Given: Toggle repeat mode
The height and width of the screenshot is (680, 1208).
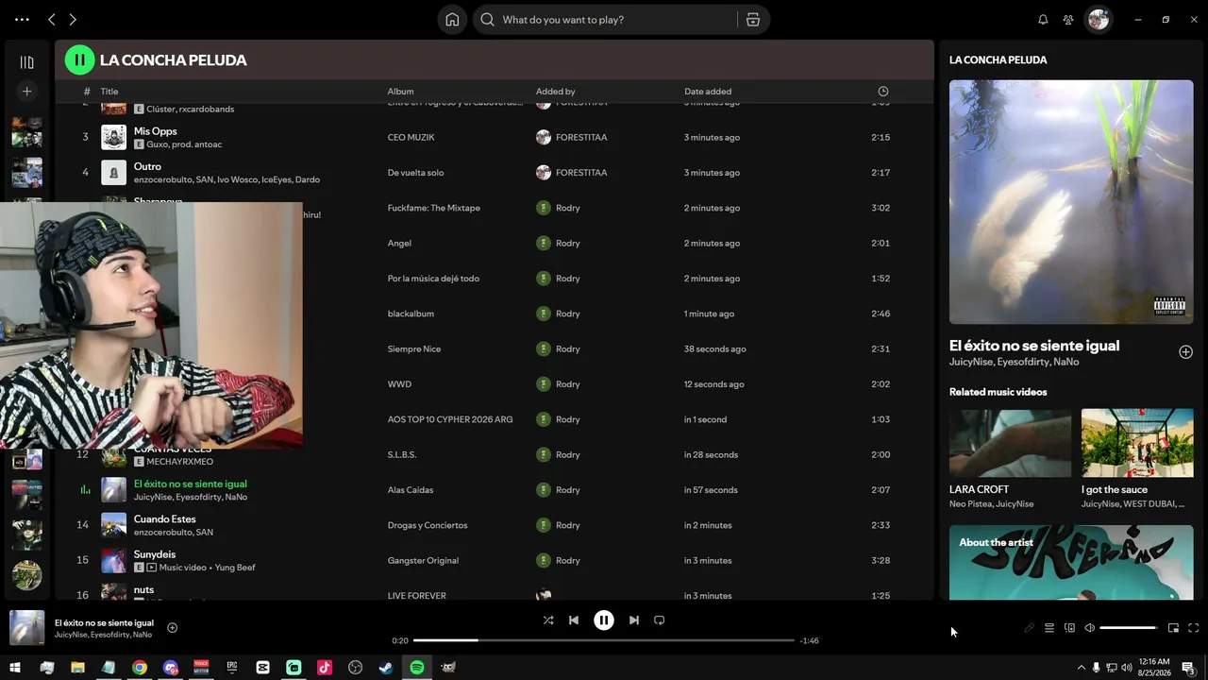Looking at the screenshot, I should [660, 620].
